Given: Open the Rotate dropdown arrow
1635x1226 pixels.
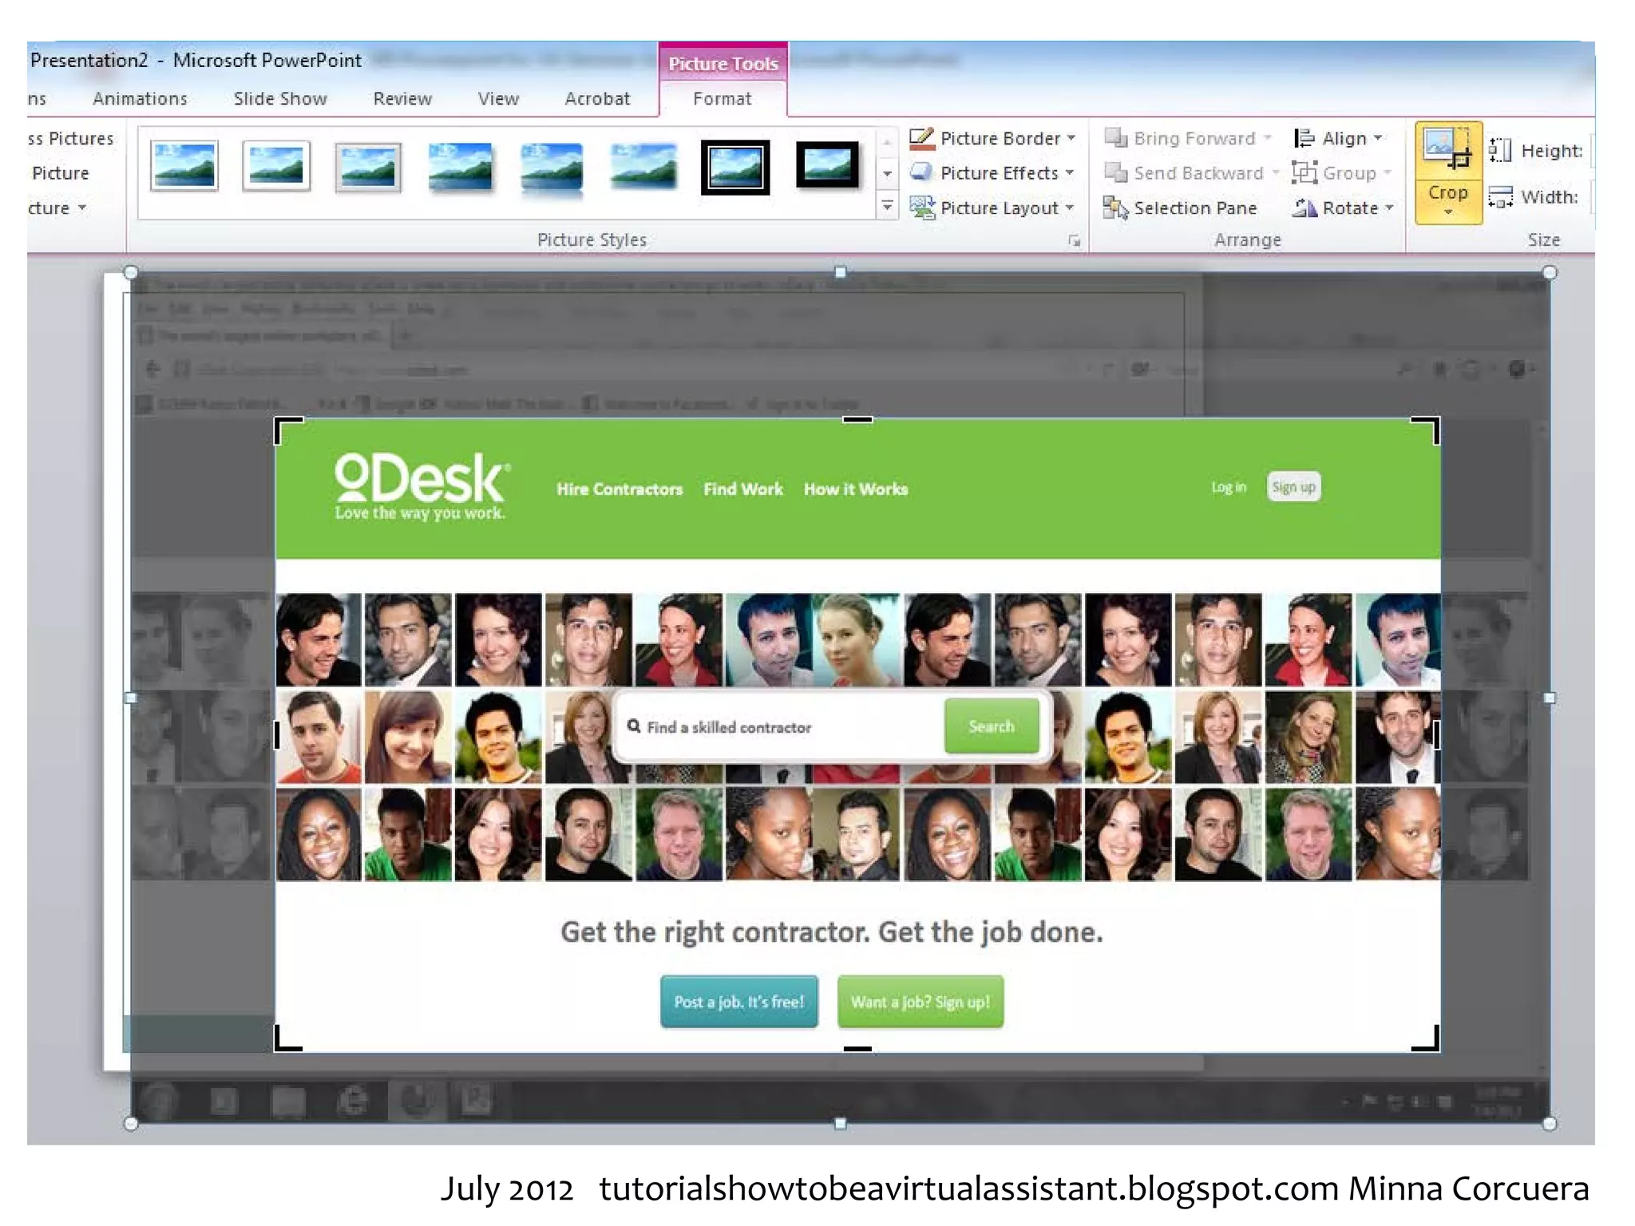Looking at the screenshot, I should (x=1390, y=208).
